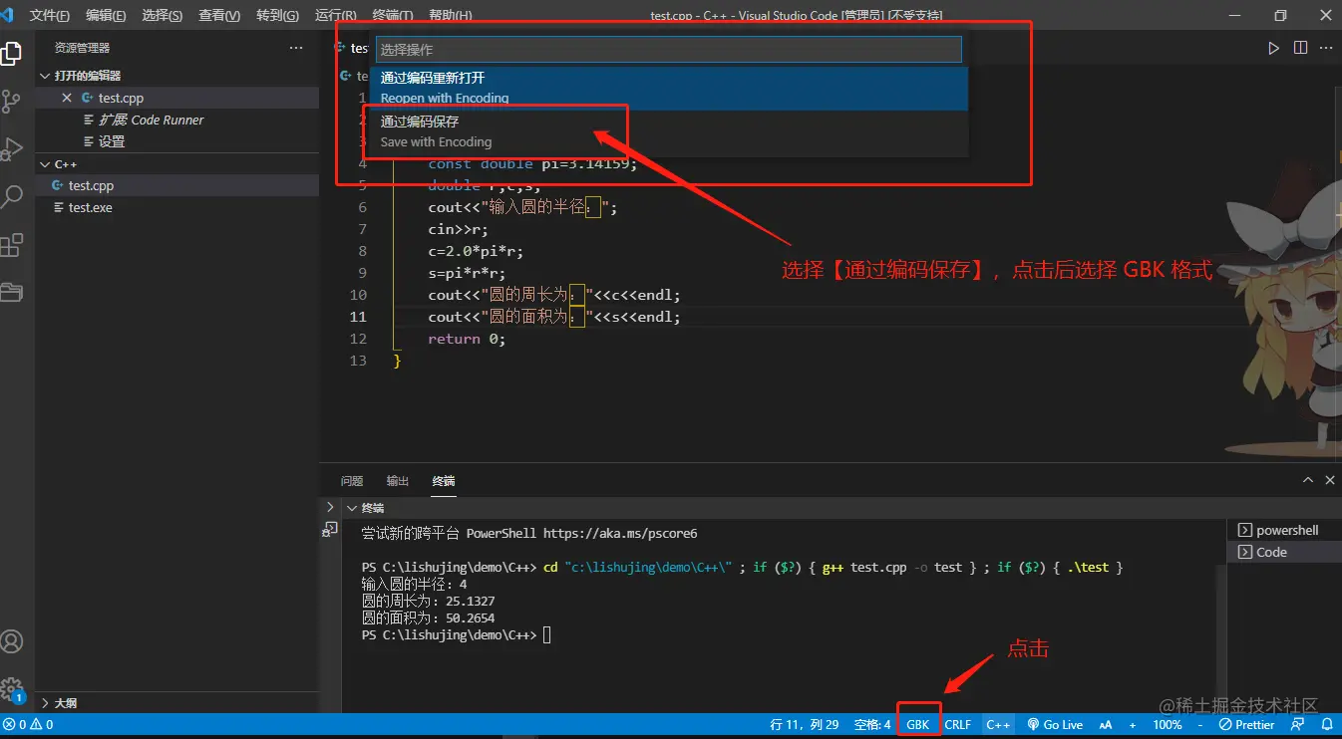Select test.cpp under the C++ folder
The image size is (1342, 739).
(177, 186)
